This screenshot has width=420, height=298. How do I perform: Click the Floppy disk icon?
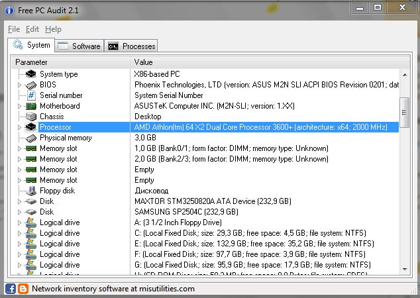tap(31, 191)
